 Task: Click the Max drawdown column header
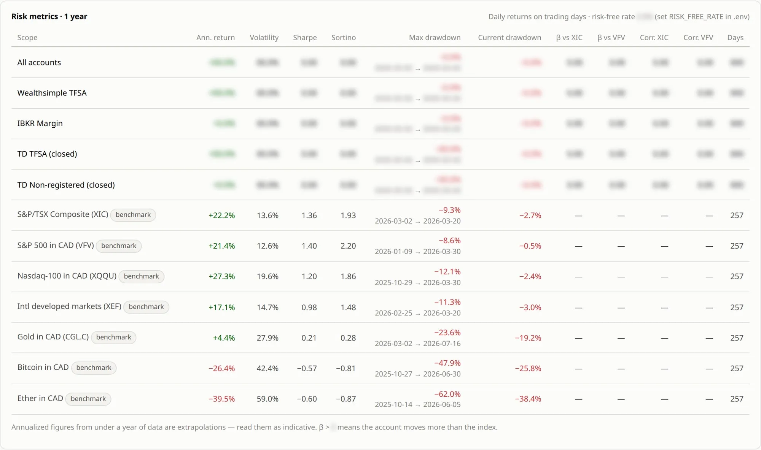pos(435,38)
